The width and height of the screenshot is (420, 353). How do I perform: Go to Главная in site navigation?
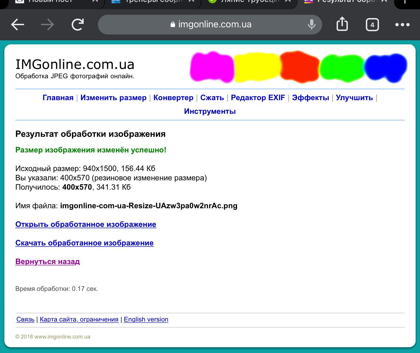(x=58, y=98)
